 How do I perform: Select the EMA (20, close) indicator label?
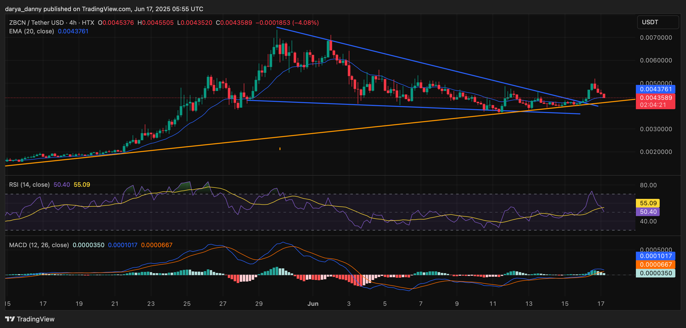coord(31,31)
